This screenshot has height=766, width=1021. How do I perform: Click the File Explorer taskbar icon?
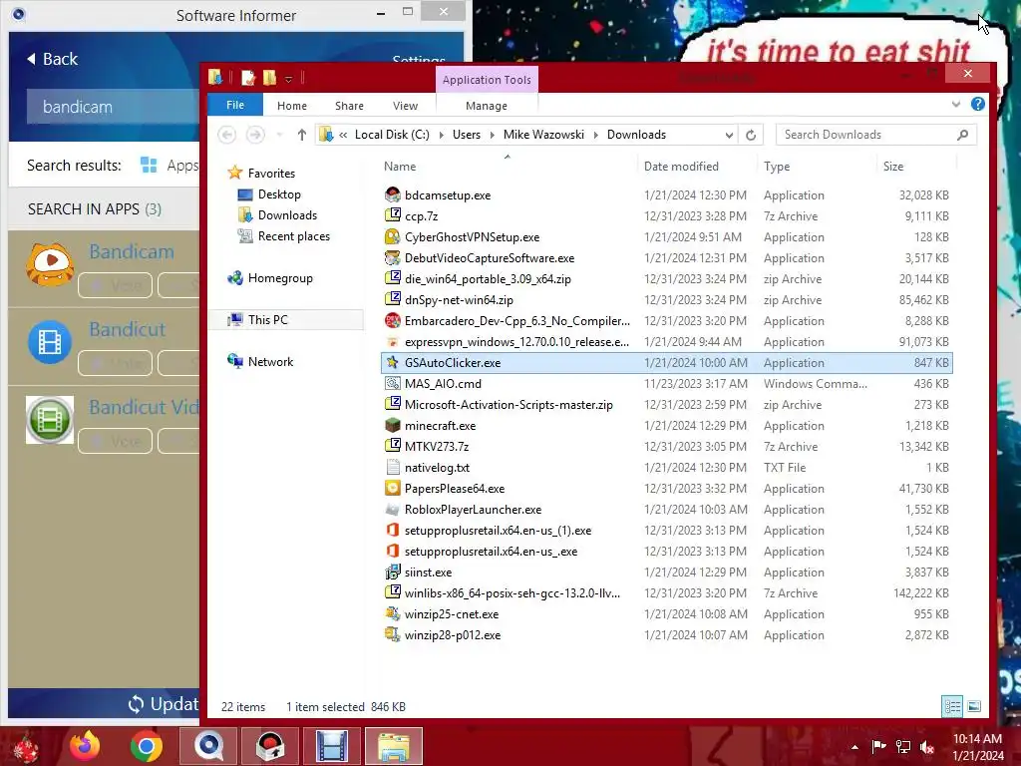click(393, 746)
